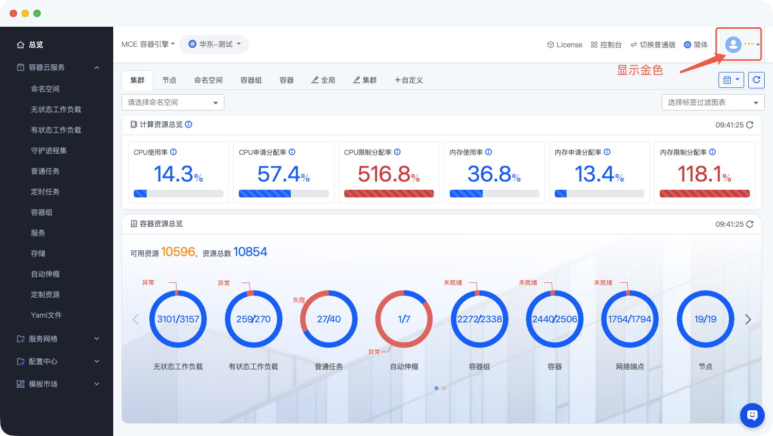Open the 选择标签过滤图表 dropdown

point(712,102)
